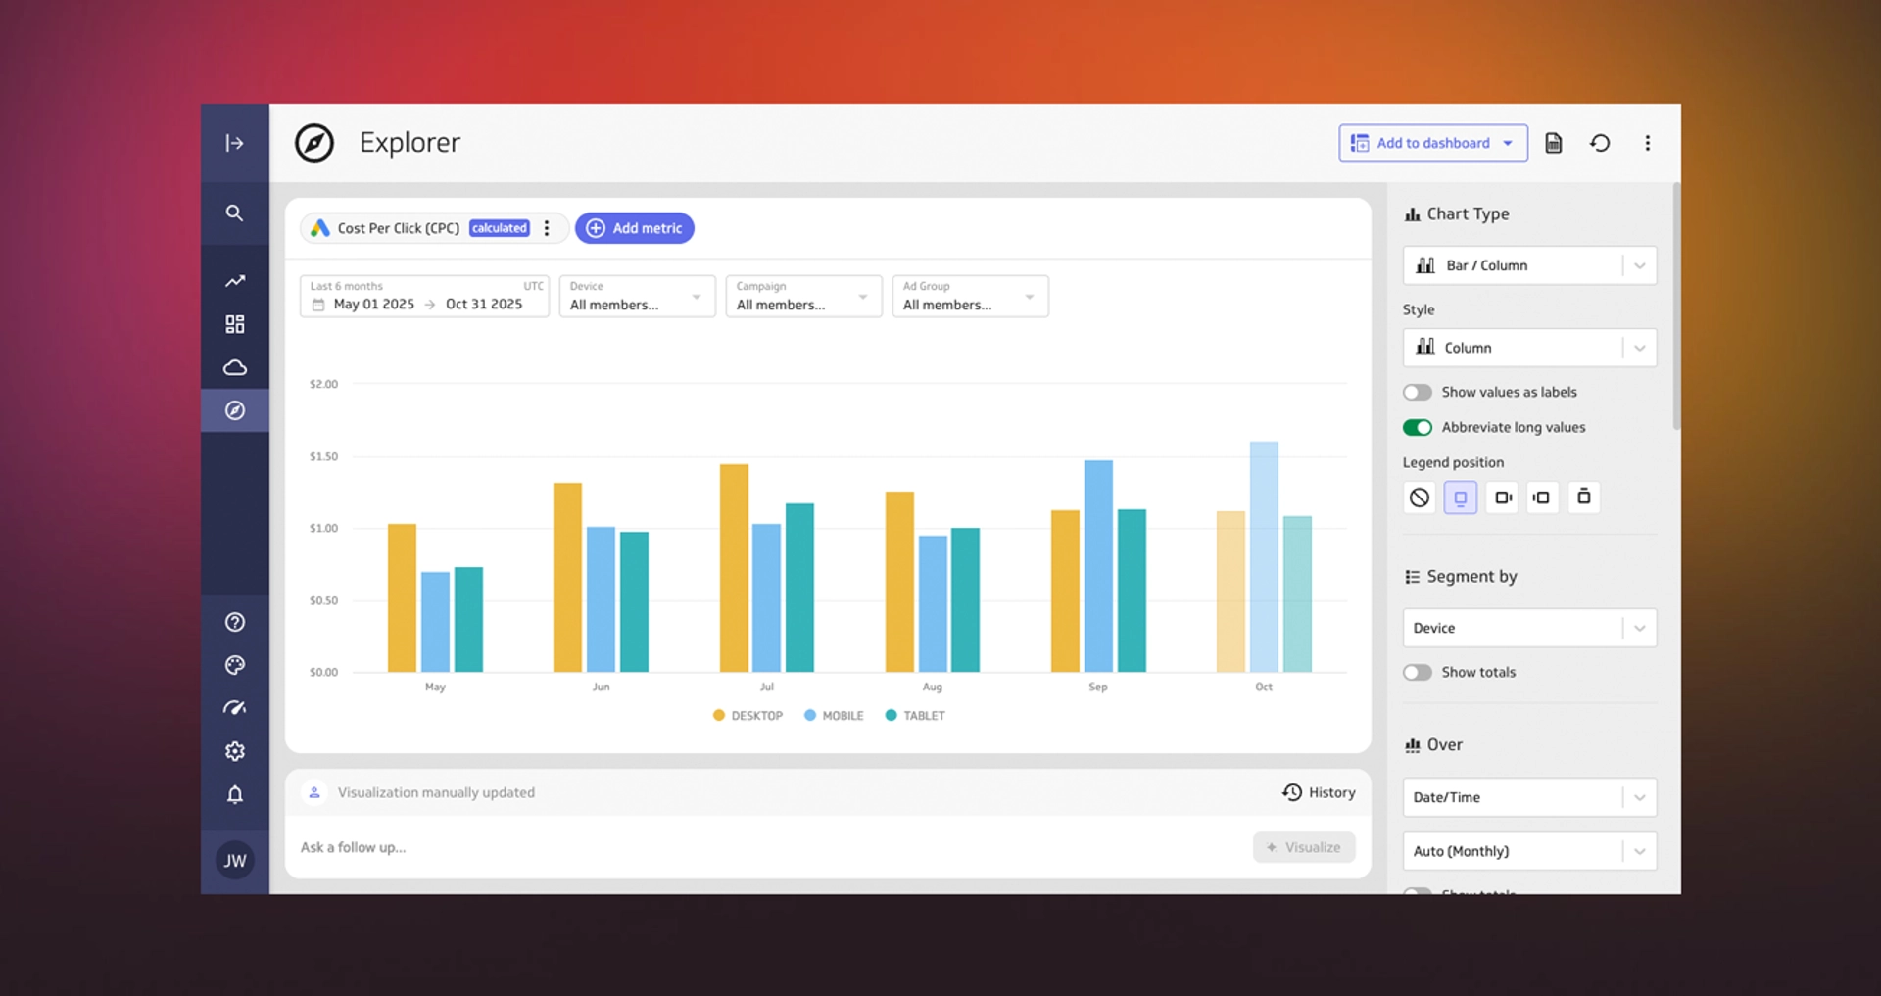Click the metrics trend icon in sidebar
This screenshot has height=996, width=1881.
(x=234, y=280)
